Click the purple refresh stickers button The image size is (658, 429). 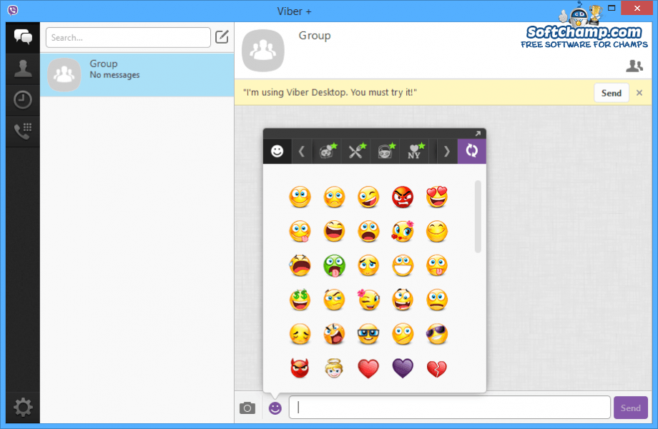click(471, 151)
